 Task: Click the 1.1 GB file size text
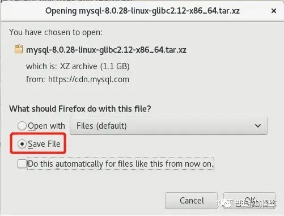[115, 66]
